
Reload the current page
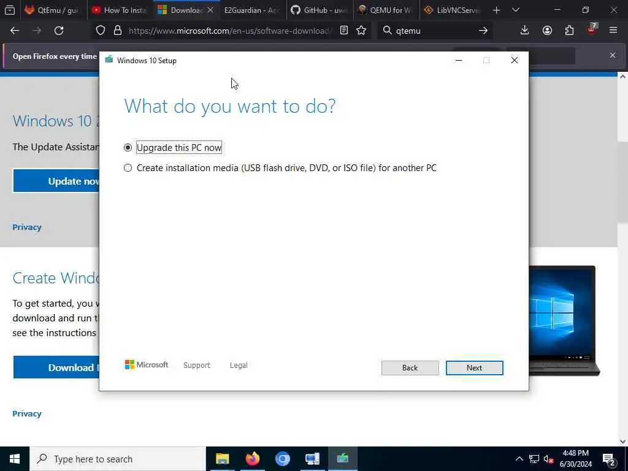[59, 31]
